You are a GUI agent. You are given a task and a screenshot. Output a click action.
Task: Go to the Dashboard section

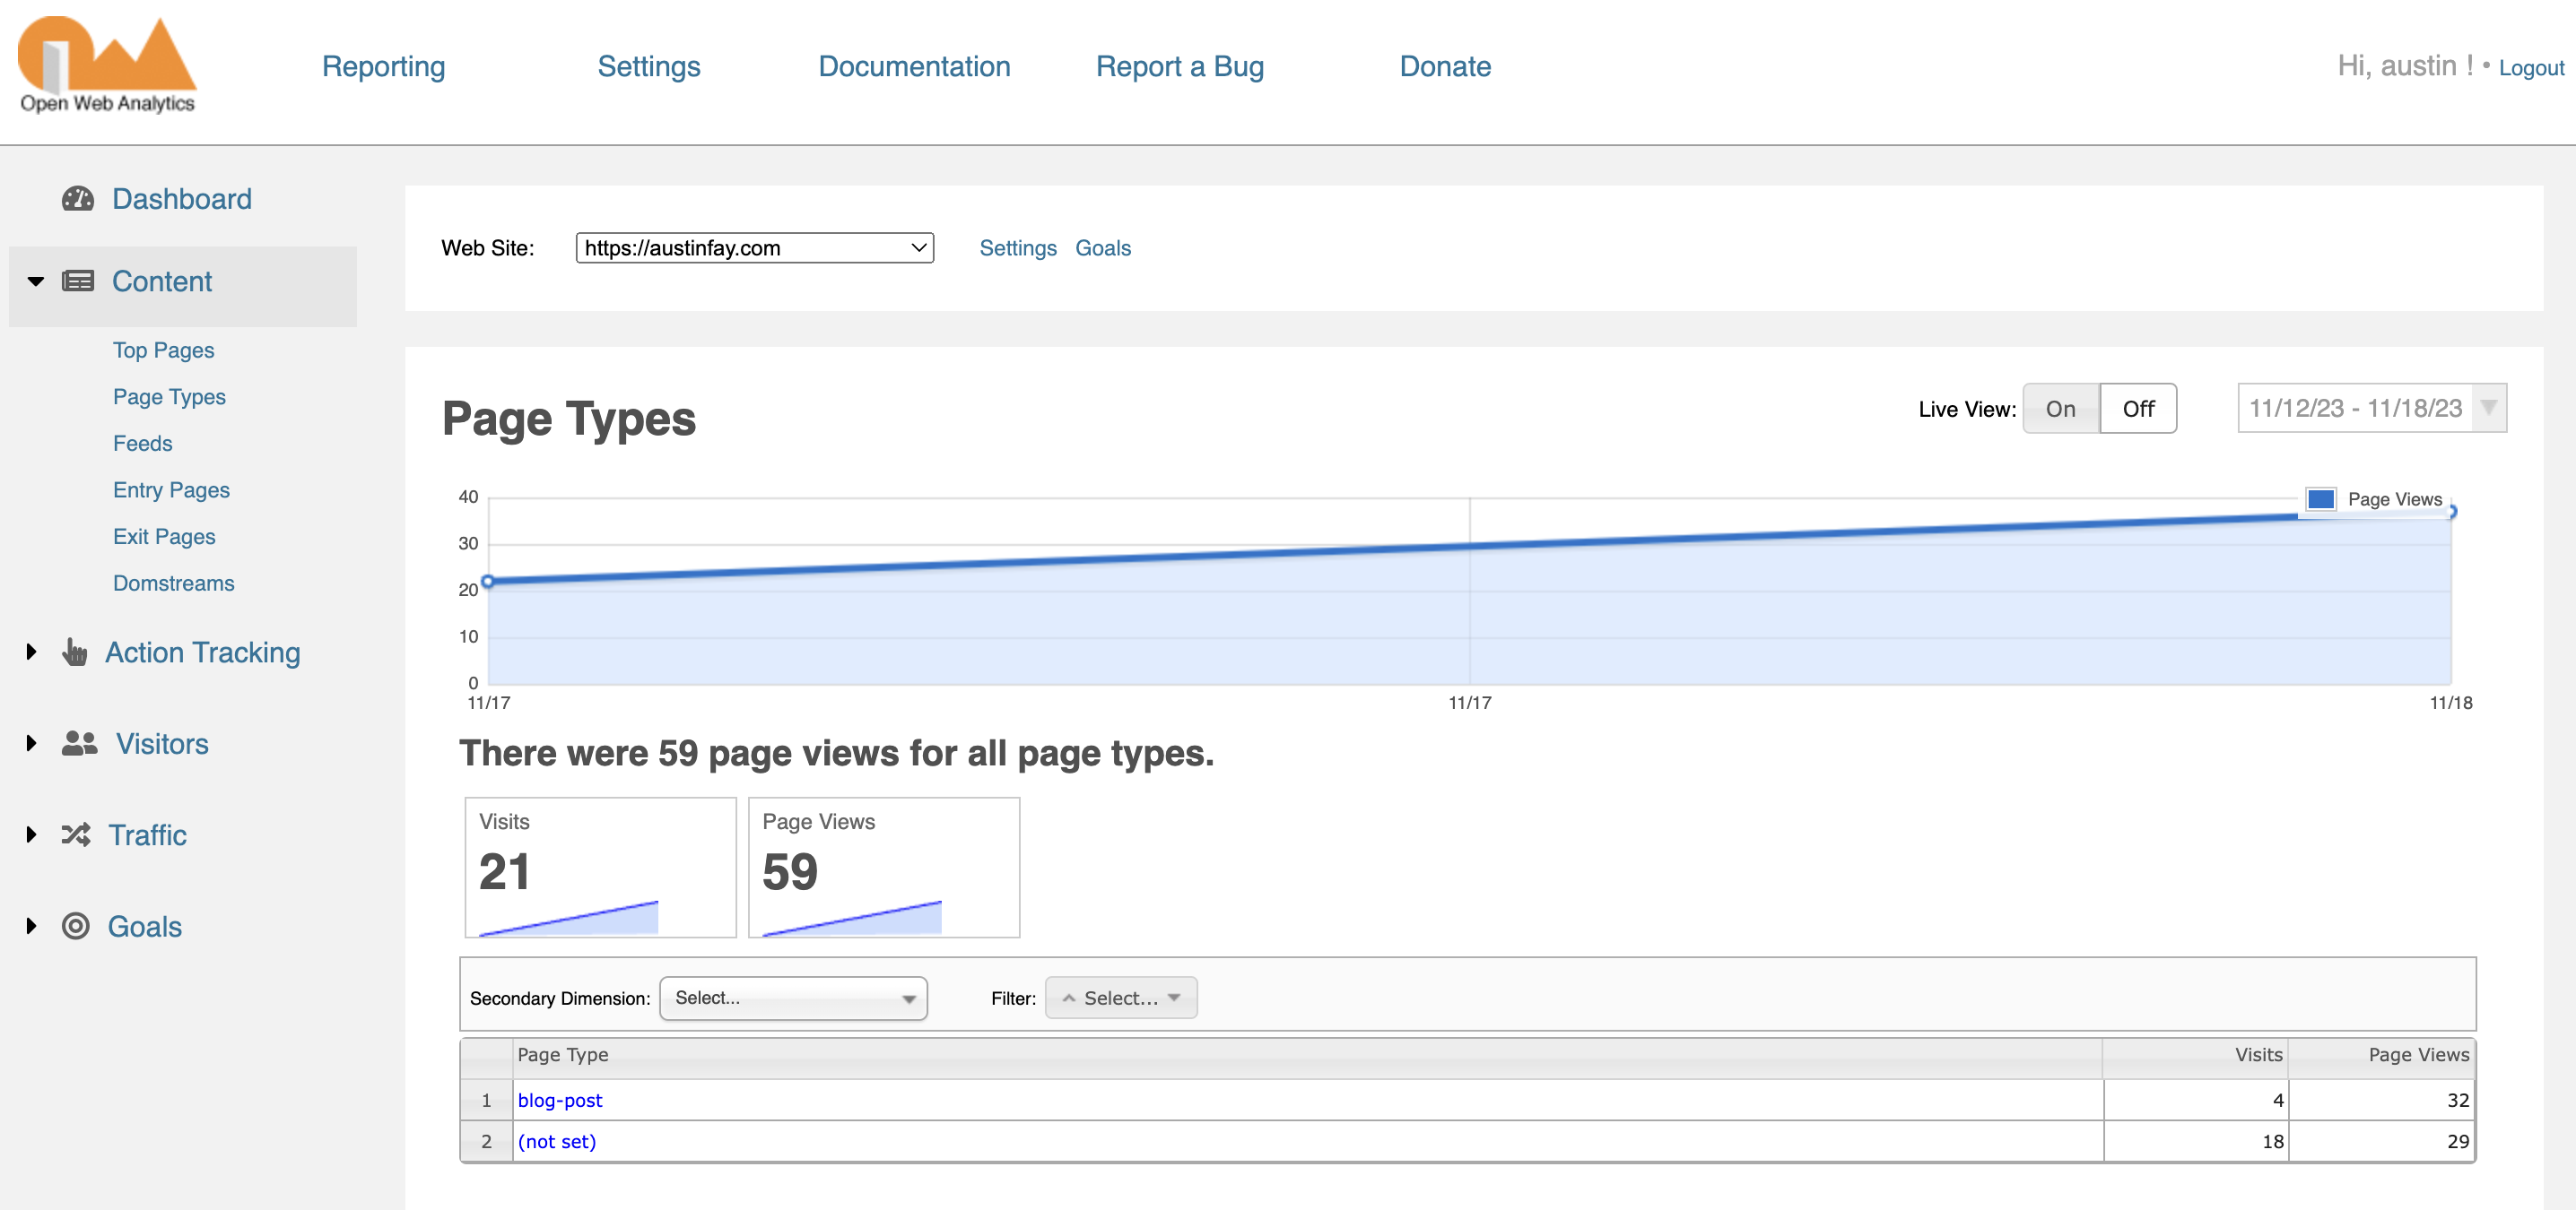tap(182, 199)
